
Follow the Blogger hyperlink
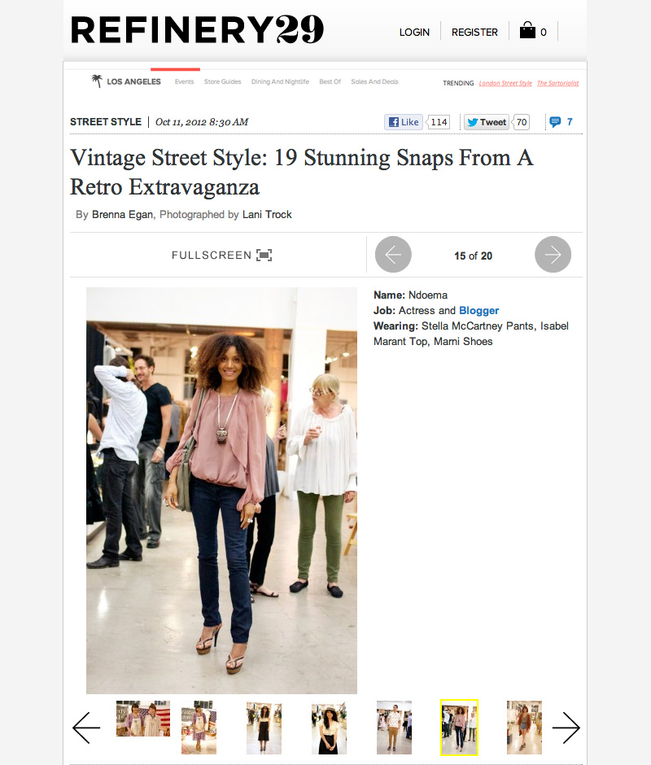click(478, 311)
